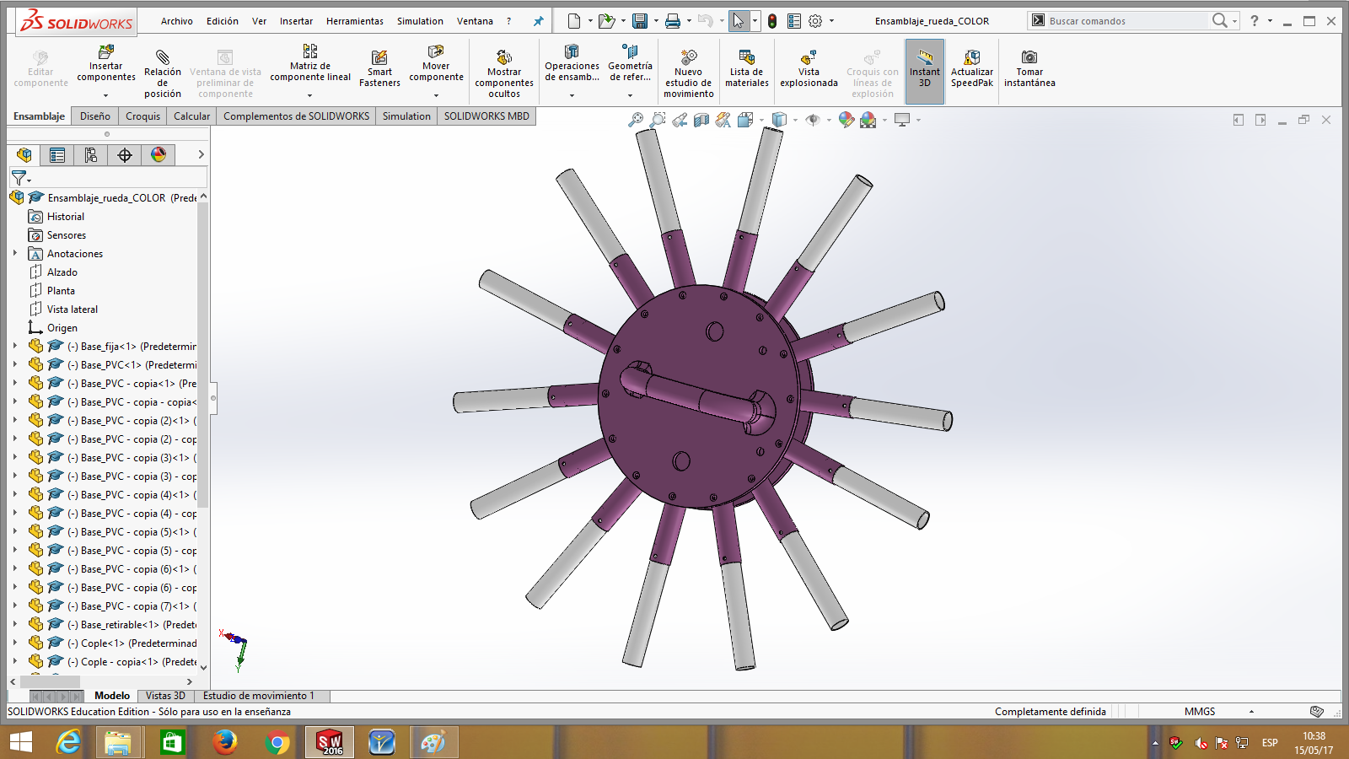
Task: Click the Rebuild traffic light icon
Action: pos(772,21)
